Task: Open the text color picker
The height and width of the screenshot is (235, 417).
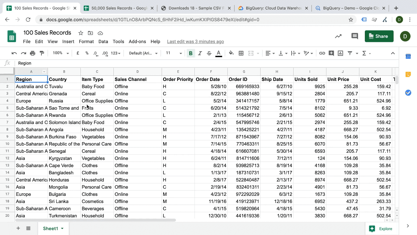Action: [219, 53]
